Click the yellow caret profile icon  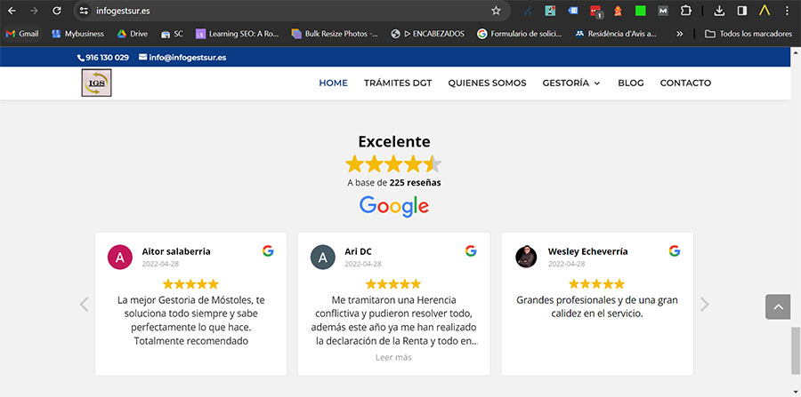(765, 10)
